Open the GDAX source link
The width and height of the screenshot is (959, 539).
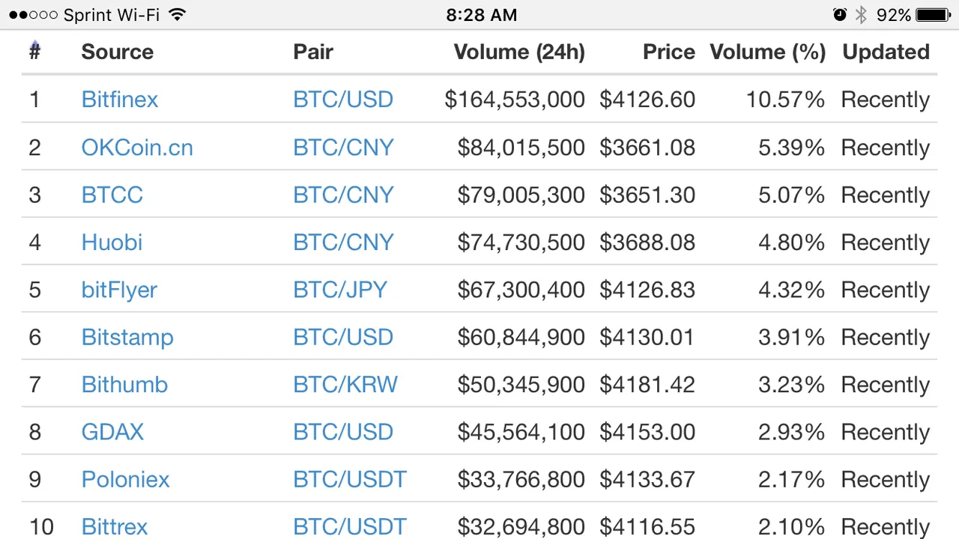point(112,432)
